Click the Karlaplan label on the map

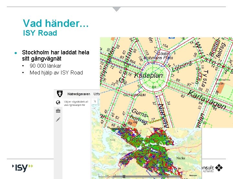click(x=149, y=75)
